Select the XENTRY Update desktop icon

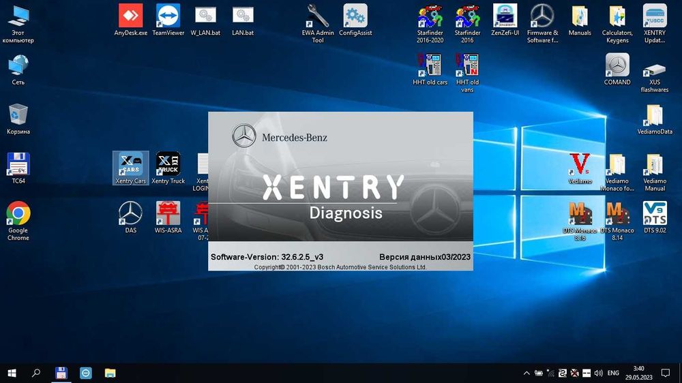tap(655, 17)
